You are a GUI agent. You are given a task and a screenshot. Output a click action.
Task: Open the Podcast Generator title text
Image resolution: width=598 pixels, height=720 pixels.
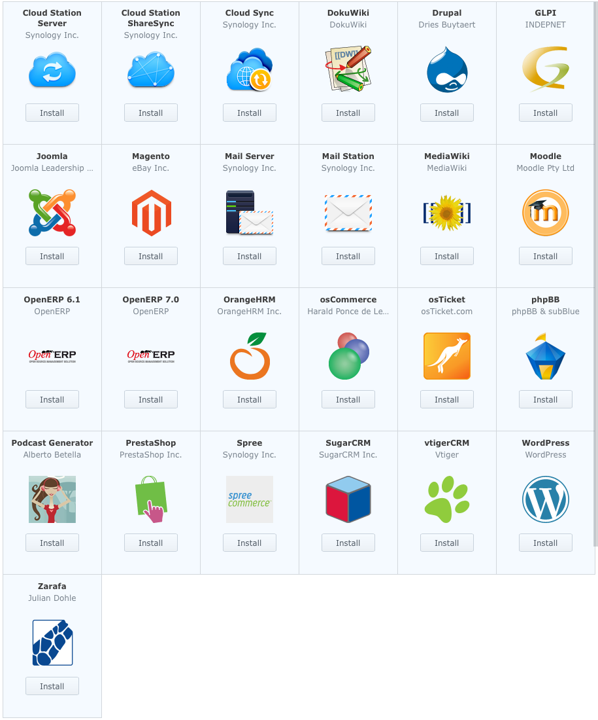tap(52, 442)
